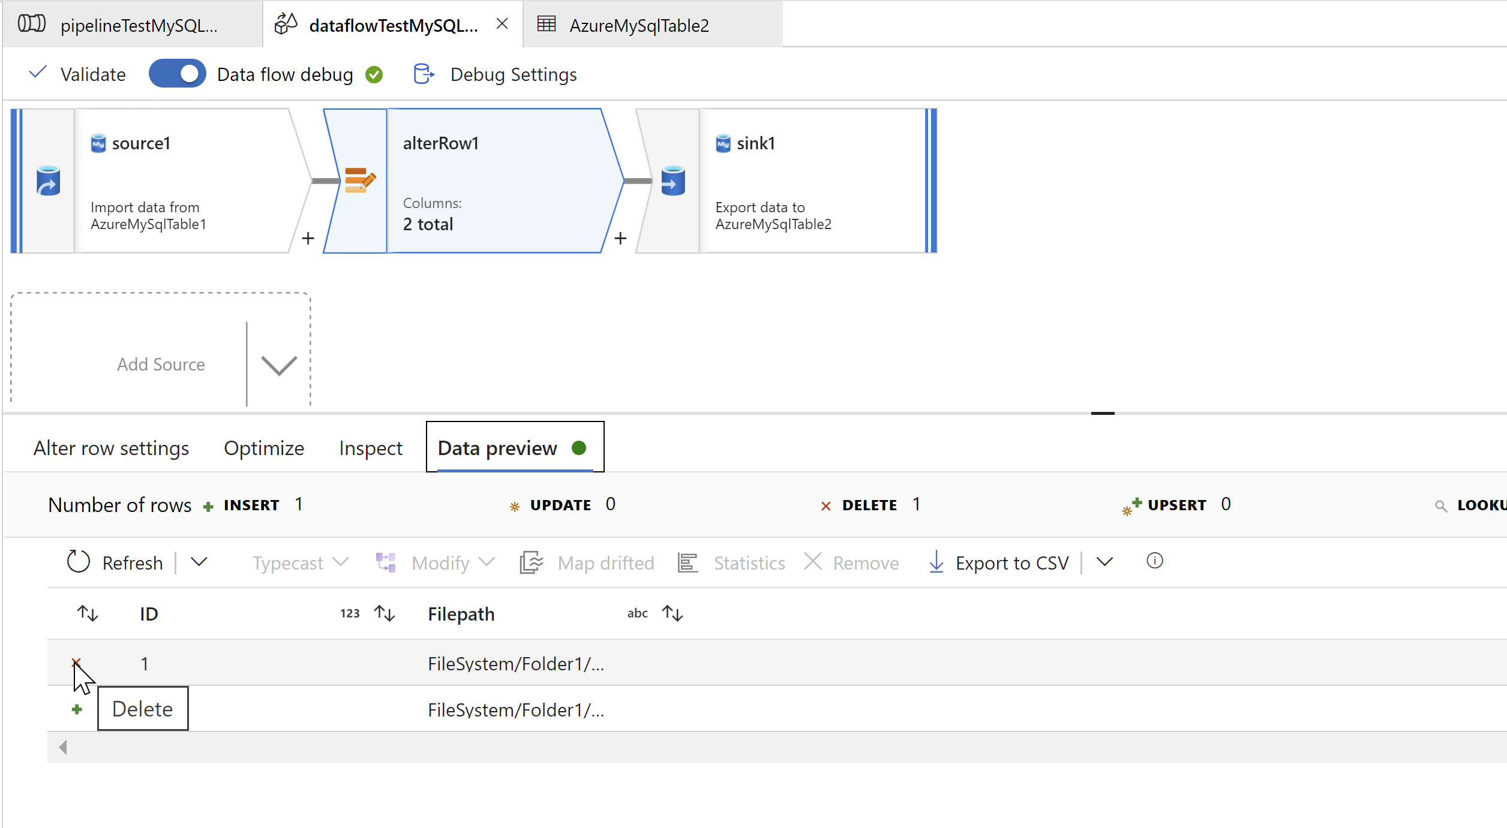Select the alterRow1 transformation icon

point(360,180)
